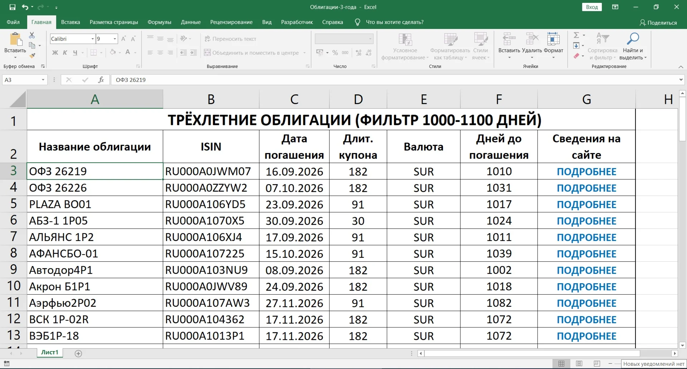
Task: Open the font name Calibri dropdown
Action: [x=92, y=39]
